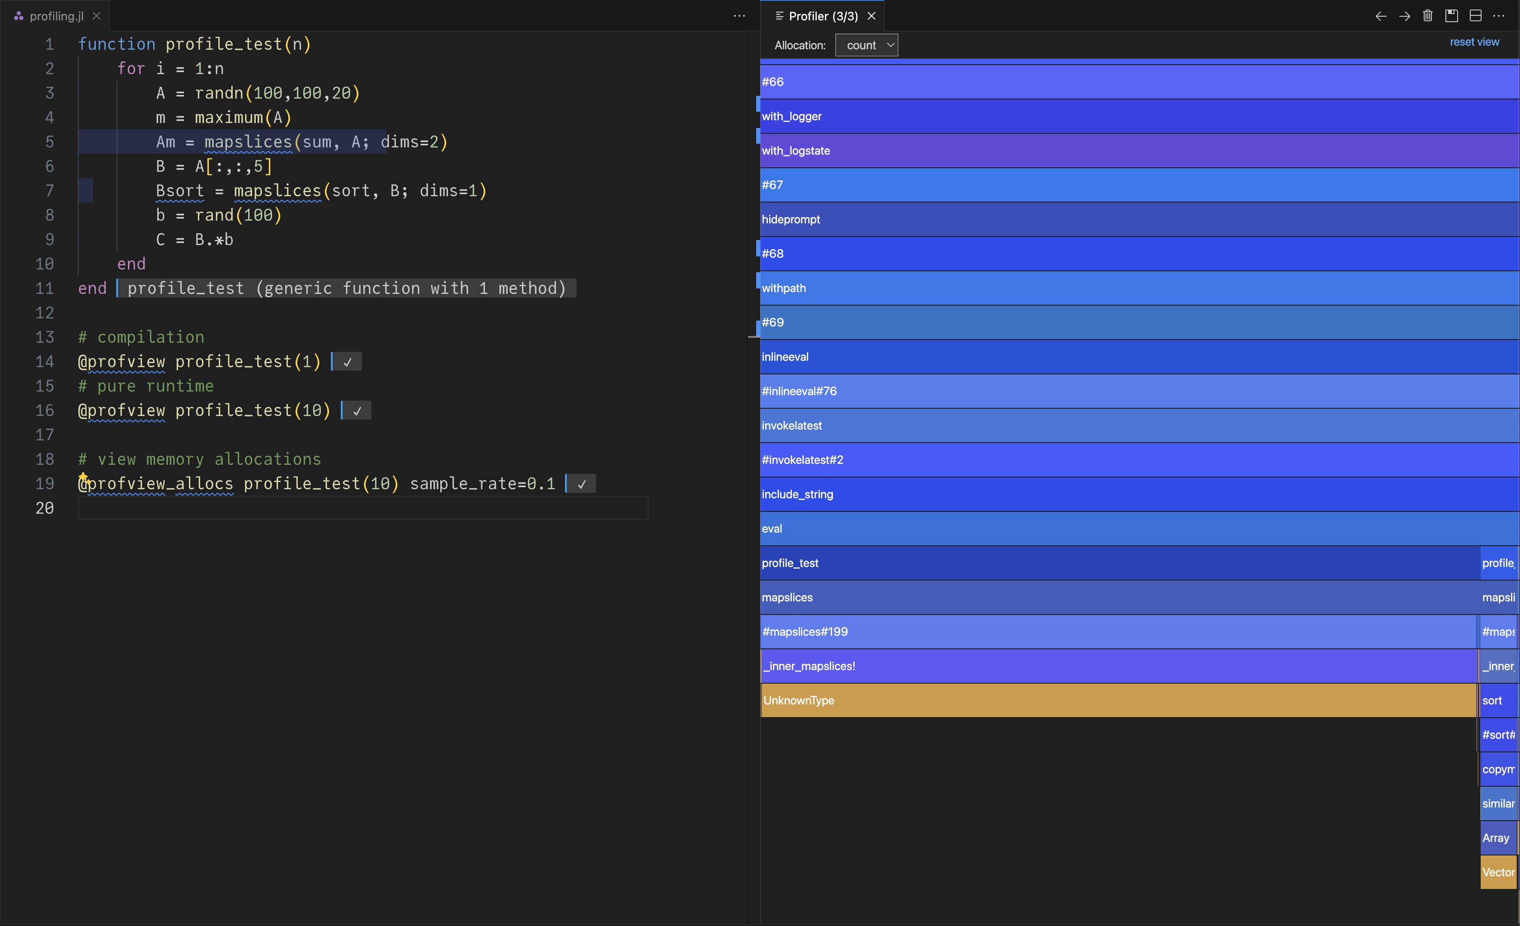Close the Profiler (3/3) tab

[x=872, y=16]
